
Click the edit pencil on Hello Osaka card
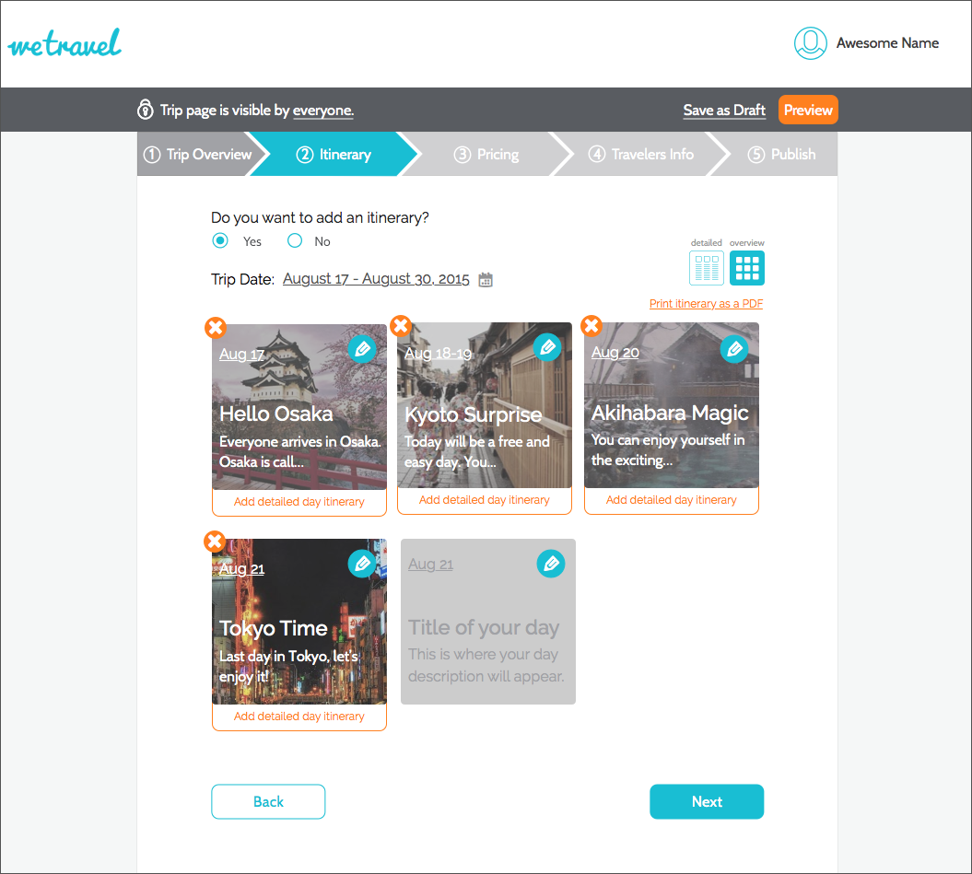[x=362, y=349]
